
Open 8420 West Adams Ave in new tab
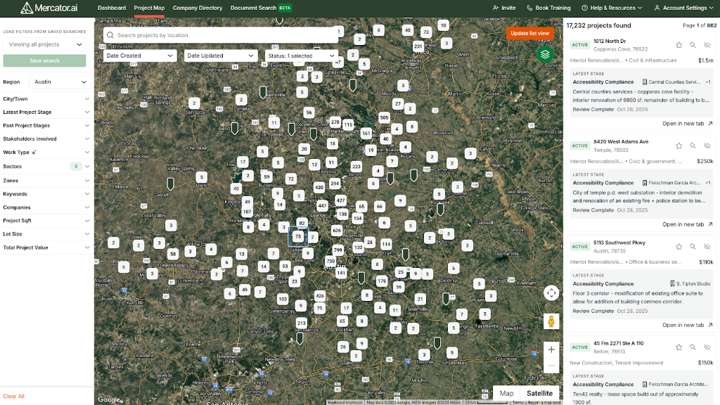[688, 224]
